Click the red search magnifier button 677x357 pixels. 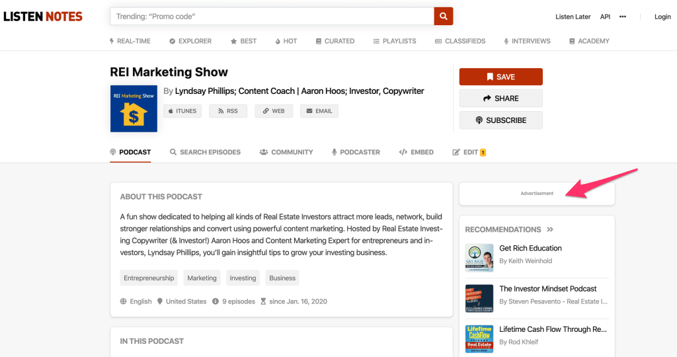[444, 17]
